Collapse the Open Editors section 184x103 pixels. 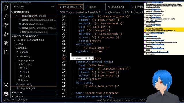[x=12, y=12]
